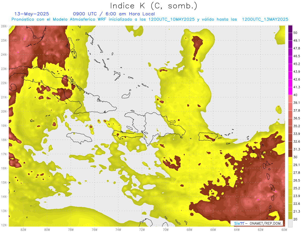
Task: Select the "24N" latitude label
Action: 4,55
